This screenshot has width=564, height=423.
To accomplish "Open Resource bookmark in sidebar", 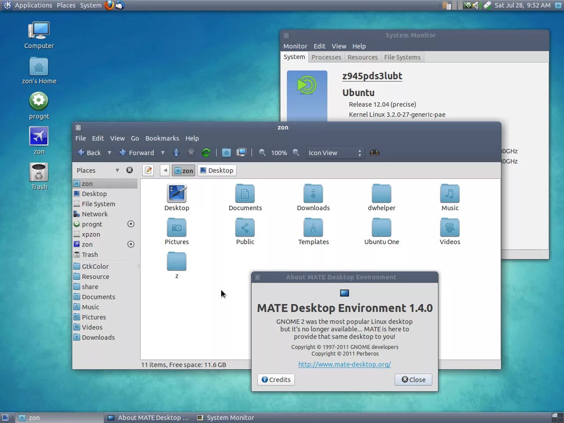I will pyautogui.click(x=105, y=276).
